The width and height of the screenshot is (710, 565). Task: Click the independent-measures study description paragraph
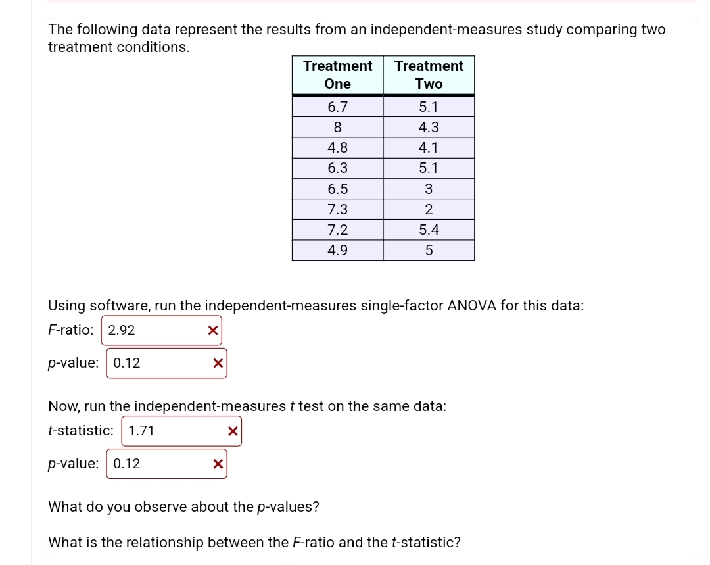356,37
